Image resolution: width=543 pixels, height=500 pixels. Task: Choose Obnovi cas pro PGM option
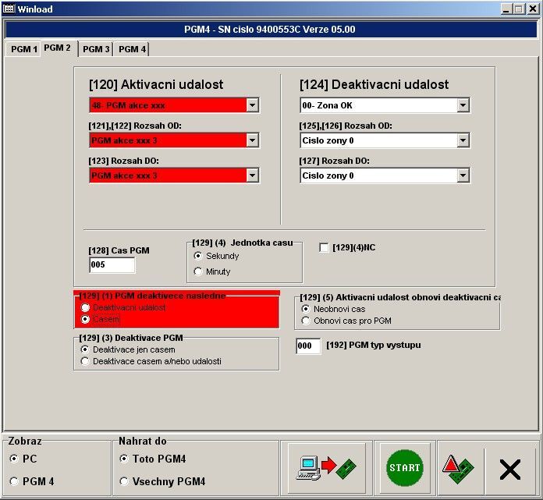pyautogui.click(x=306, y=321)
